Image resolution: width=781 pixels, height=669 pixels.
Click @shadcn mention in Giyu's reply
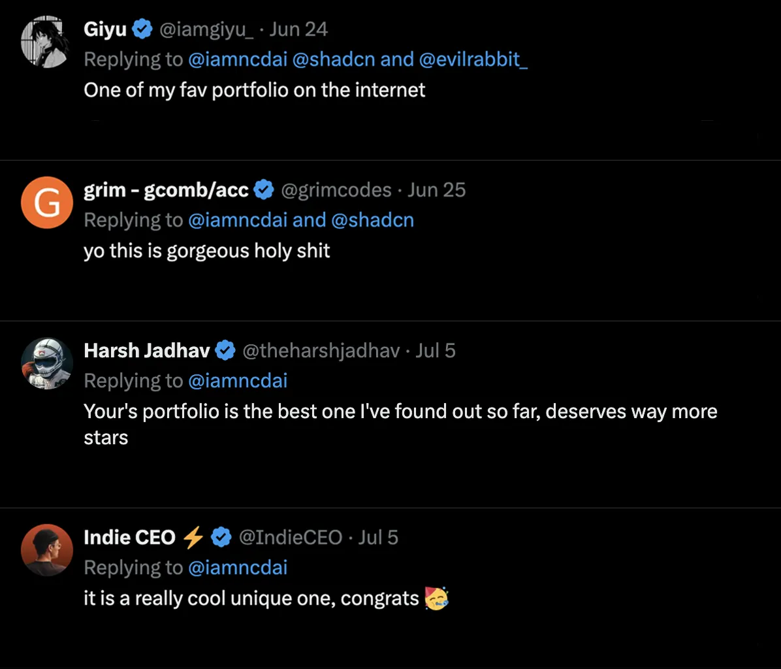334,59
